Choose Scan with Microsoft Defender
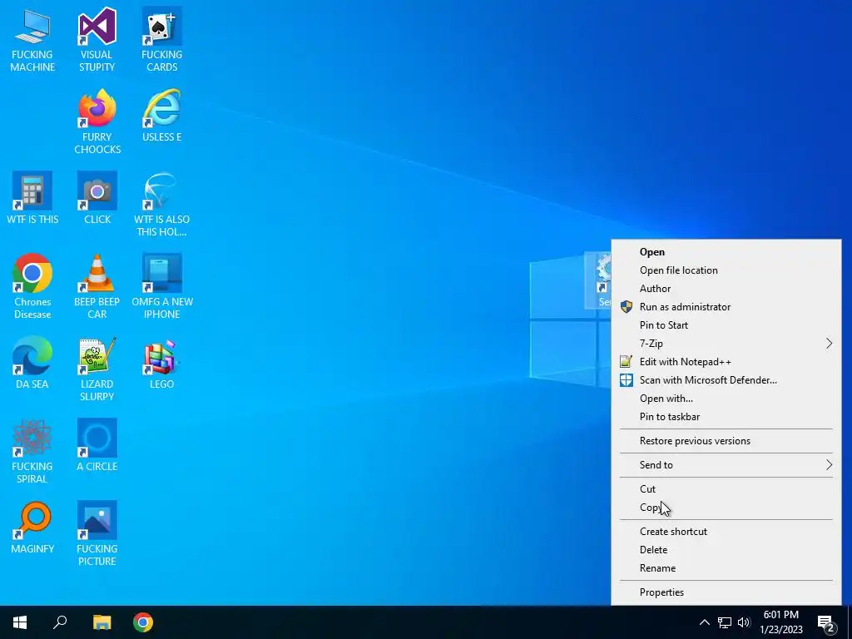Viewport: 852px width, 639px height. pyautogui.click(x=726, y=380)
